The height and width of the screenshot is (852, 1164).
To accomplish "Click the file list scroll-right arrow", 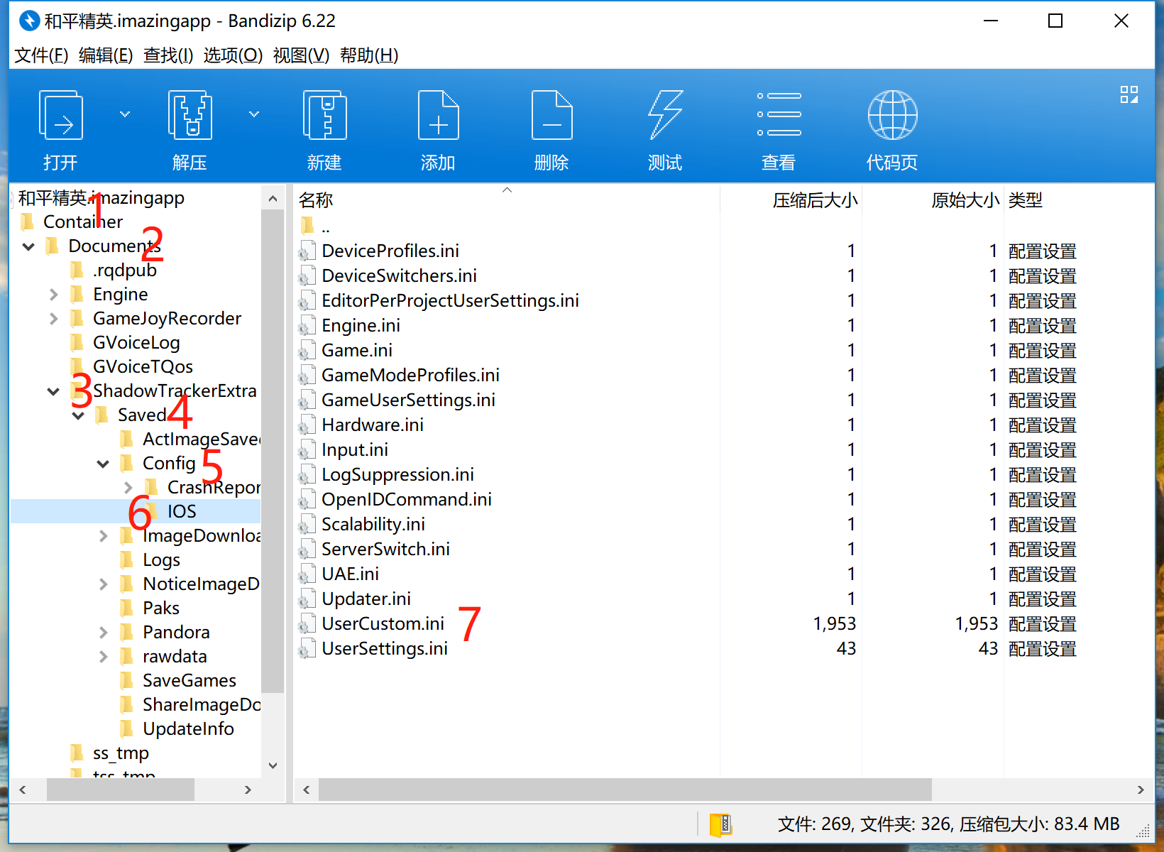I will (1141, 790).
